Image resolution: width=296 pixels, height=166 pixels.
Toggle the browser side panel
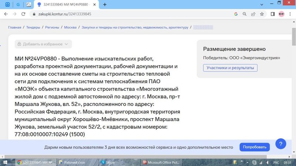pos(273,14)
